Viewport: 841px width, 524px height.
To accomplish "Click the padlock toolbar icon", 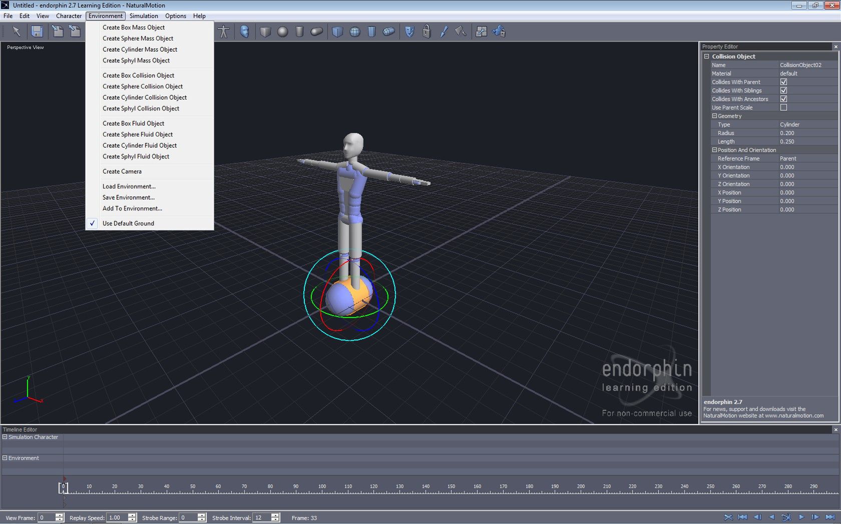I will [x=427, y=31].
